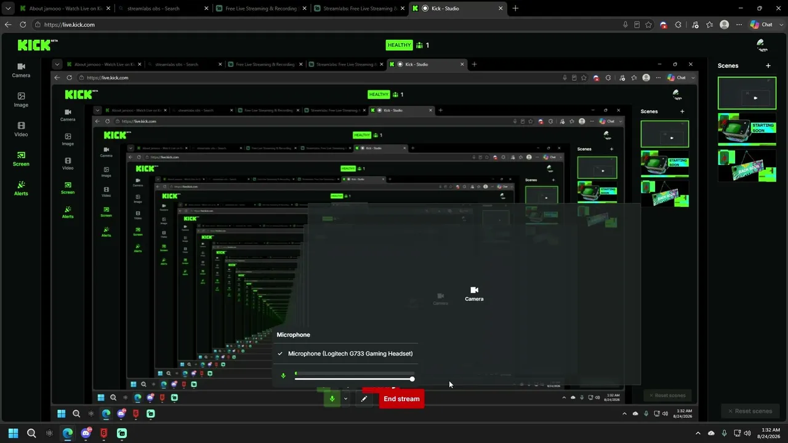Screen dimensions: 788x443
Task: Select Microphone (Logitech G733 Gaming Headset)
Action: click(345, 354)
